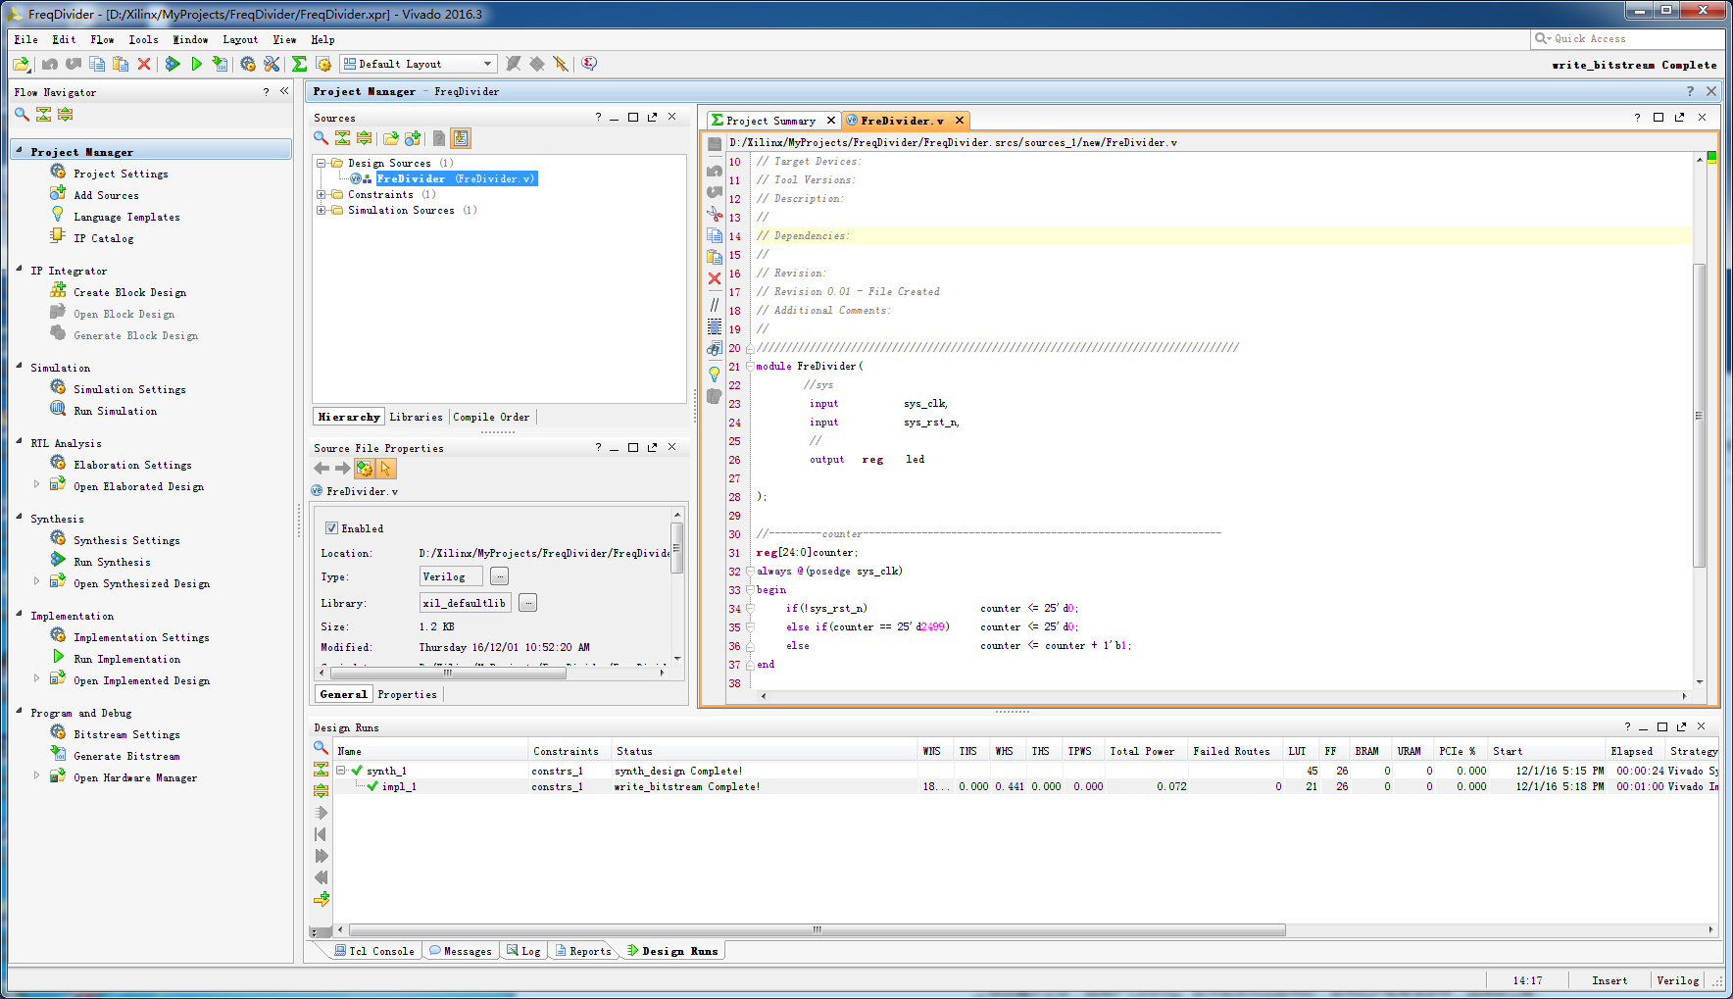
Task: Click Create Block Design link
Action: coord(129,293)
